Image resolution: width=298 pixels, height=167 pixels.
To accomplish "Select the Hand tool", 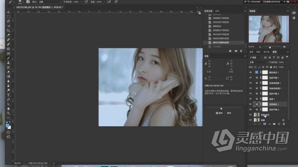I will click(x=8, y=109).
